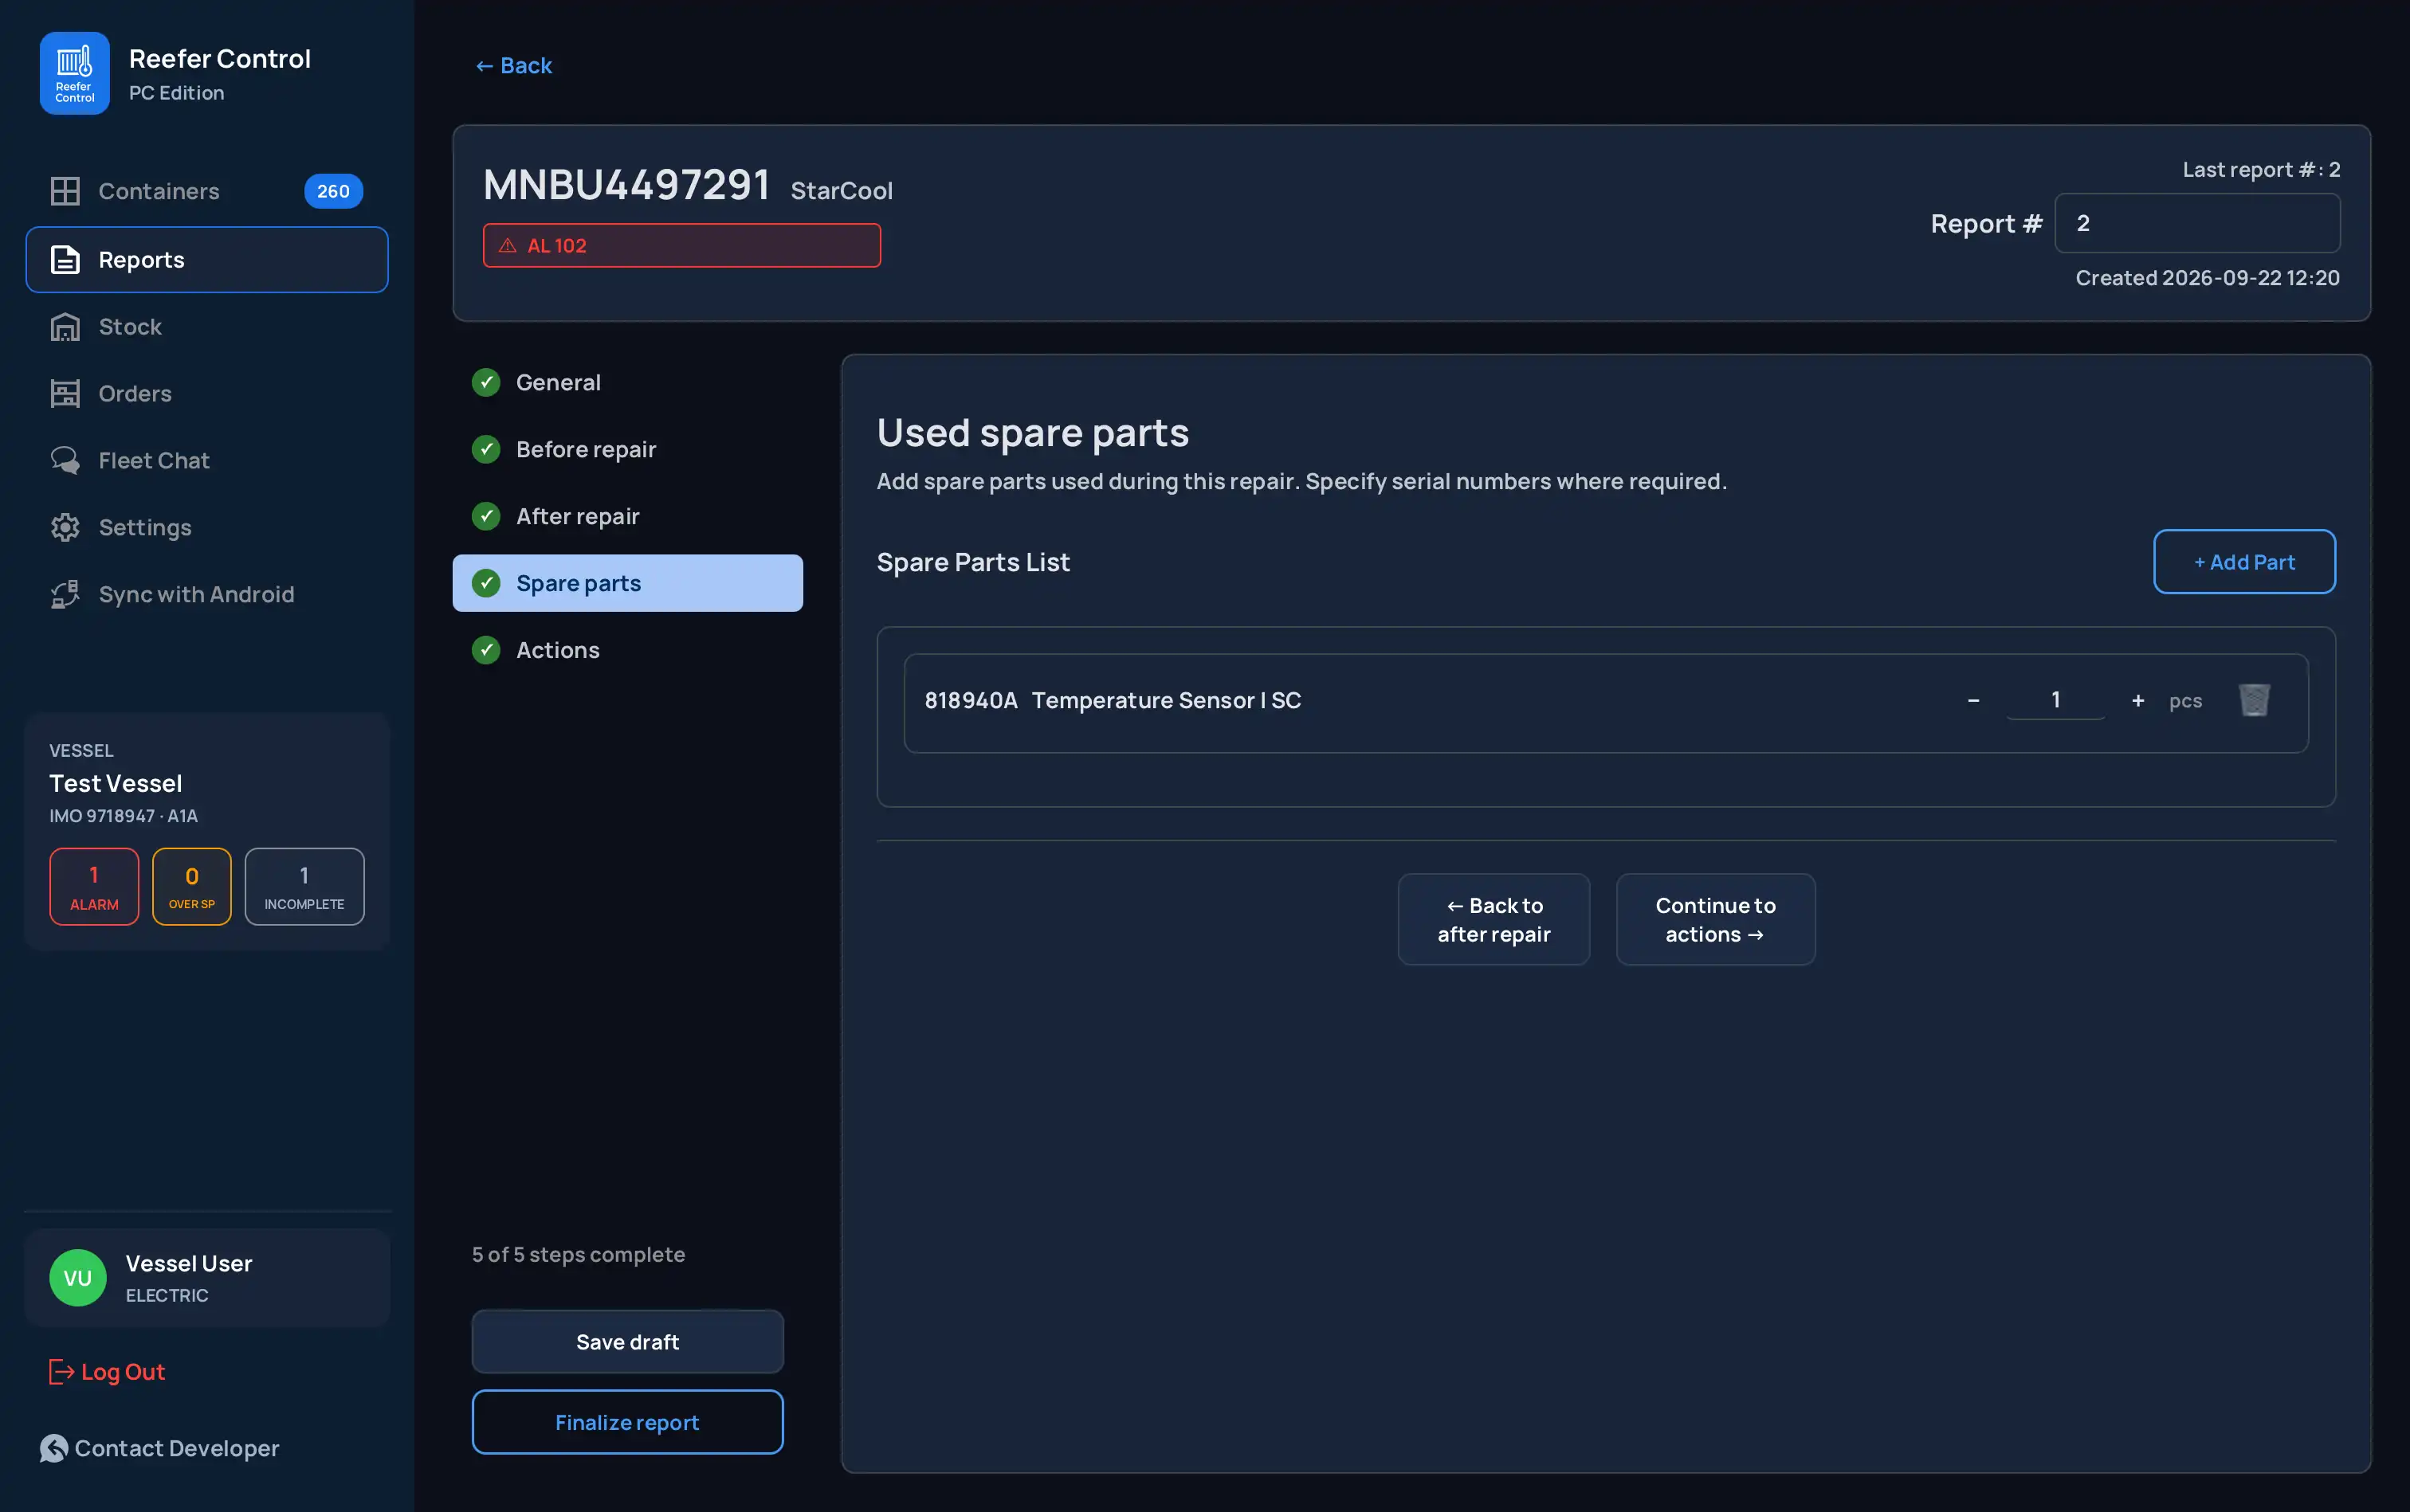Viewport: 2410px width, 1512px height.
Task: Click the 260 containers badge
Action: pos(333,191)
